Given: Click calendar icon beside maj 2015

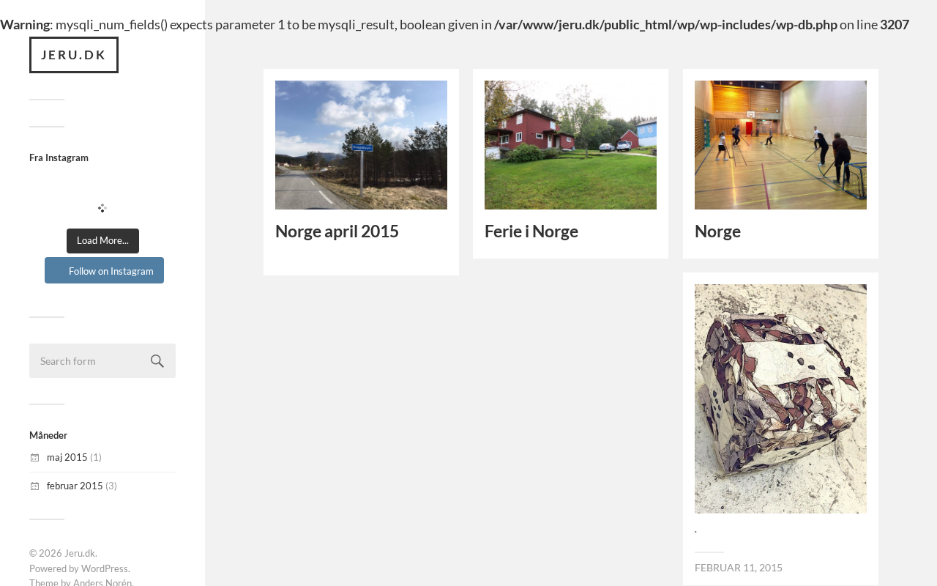Looking at the screenshot, I should pyautogui.click(x=34, y=458).
